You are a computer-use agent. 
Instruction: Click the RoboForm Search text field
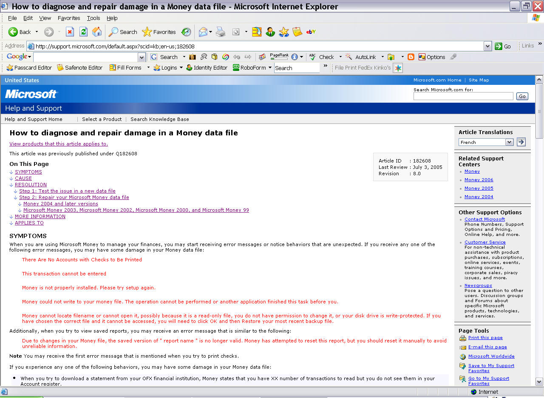point(297,68)
